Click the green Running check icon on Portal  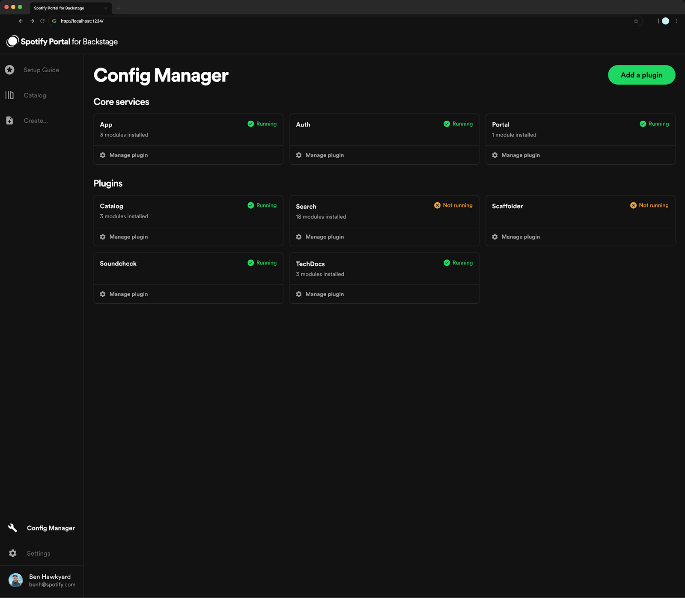pyautogui.click(x=643, y=124)
